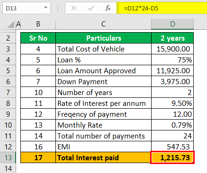Open the Insert Function fx icon
The height and width of the screenshot is (173, 207).
[108, 8]
